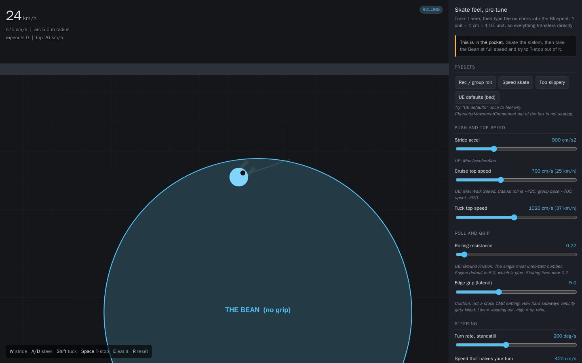Click the W stride key hint
This screenshot has height=363, width=582.
pos(19,351)
